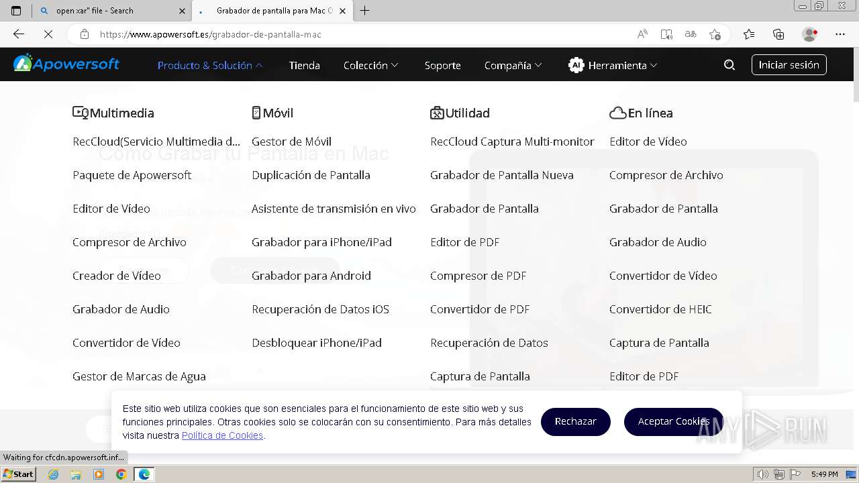The height and width of the screenshot is (483, 859).
Task: Select Compresor de PDF
Action: tap(478, 276)
